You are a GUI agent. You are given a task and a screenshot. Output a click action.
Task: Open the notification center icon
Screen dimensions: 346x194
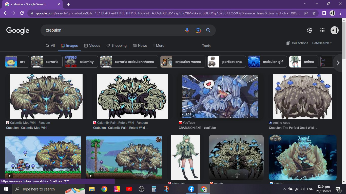pos(338,189)
